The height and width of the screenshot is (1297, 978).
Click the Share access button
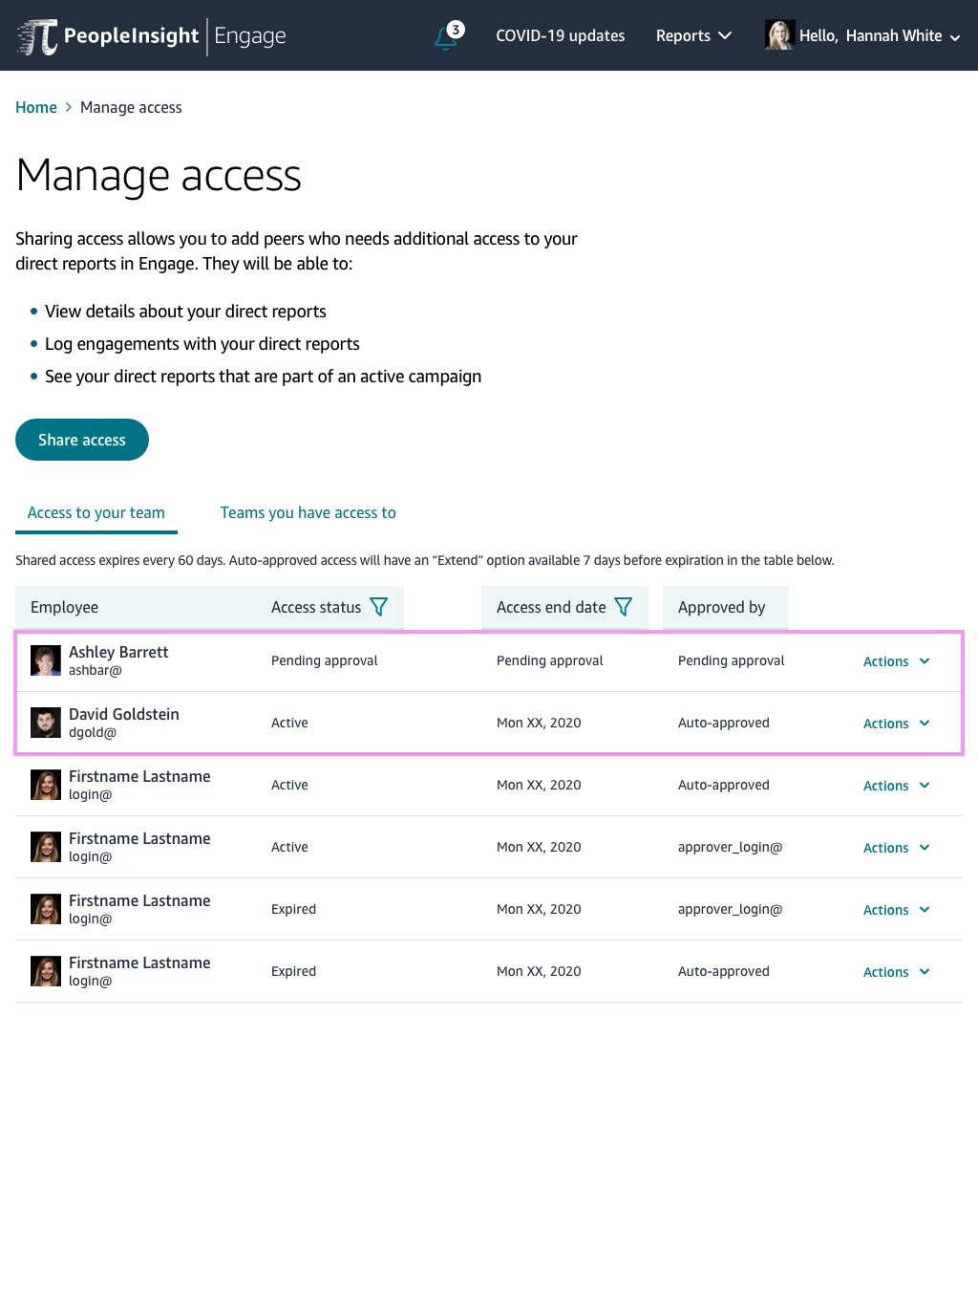[x=82, y=440]
